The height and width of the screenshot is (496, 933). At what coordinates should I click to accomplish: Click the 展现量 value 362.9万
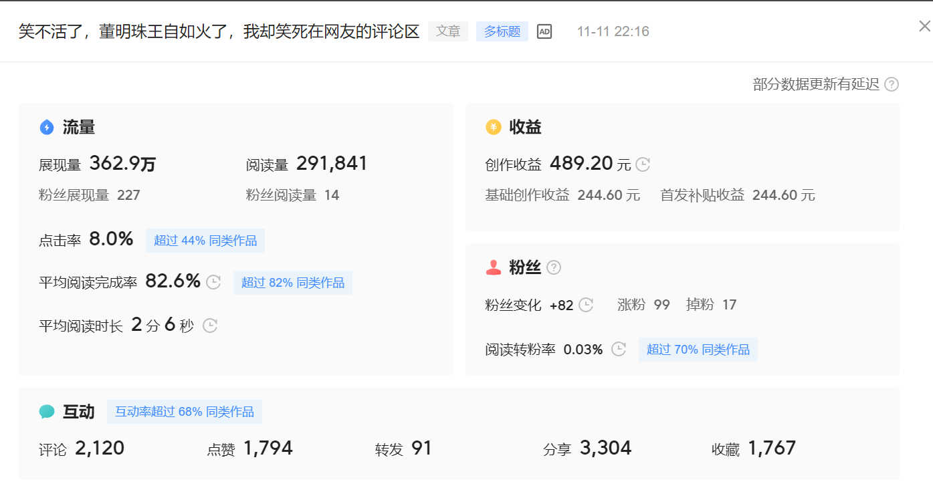click(x=122, y=164)
